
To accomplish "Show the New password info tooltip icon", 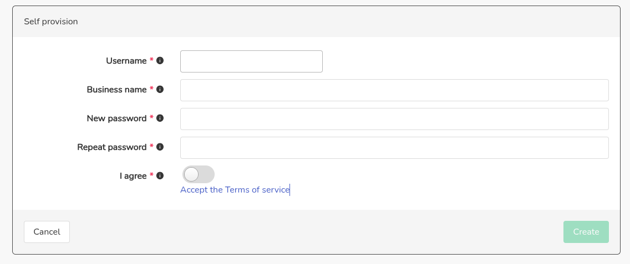I will coord(160,118).
